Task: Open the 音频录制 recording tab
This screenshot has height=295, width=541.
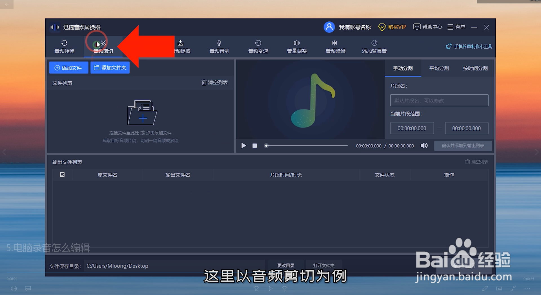Action: pos(219,46)
